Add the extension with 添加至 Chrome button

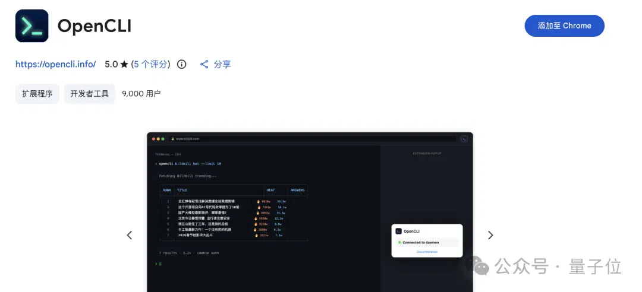click(x=564, y=26)
